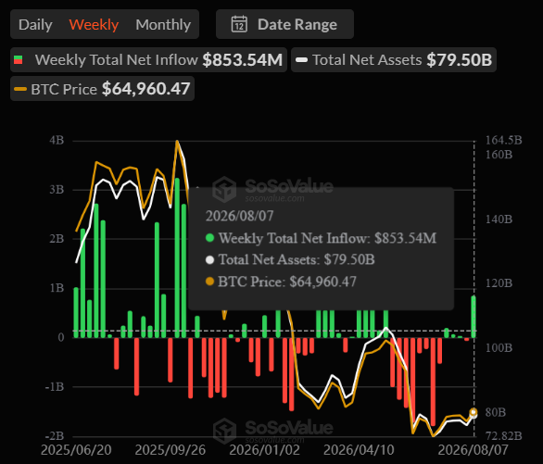Click tooltip line Total Net Assets: $79.50B
543x464 pixels.
click(290, 259)
